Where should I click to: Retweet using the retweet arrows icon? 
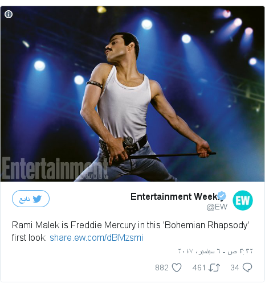[x=214, y=268]
